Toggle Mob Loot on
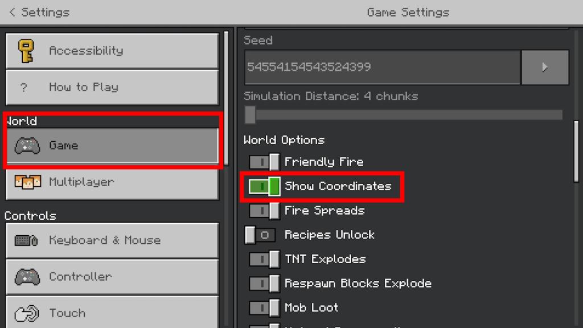Viewport: 583px width, 328px height. (264, 307)
